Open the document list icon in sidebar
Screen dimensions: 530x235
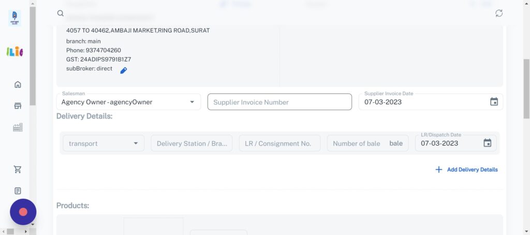[18, 191]
